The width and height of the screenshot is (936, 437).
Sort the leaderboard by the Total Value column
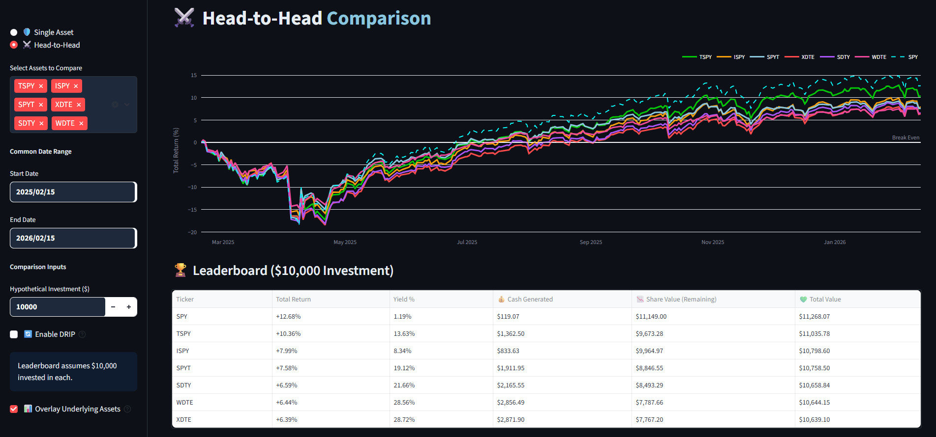858,299
